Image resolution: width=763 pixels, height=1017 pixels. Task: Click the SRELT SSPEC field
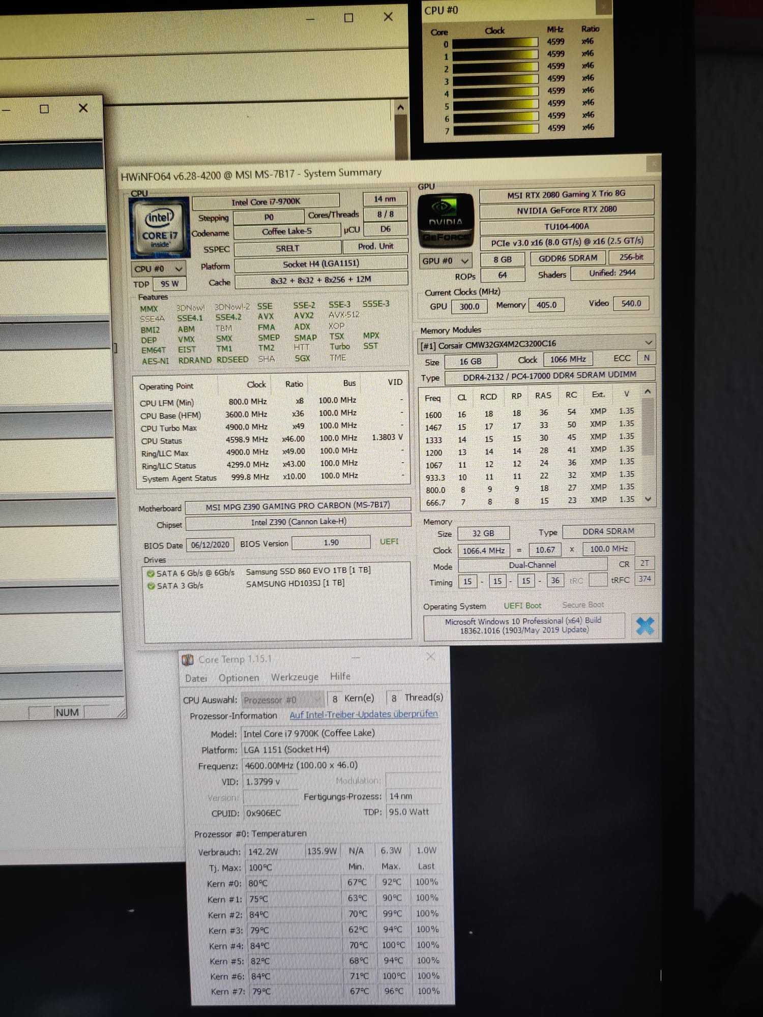(x=287, y=248)
